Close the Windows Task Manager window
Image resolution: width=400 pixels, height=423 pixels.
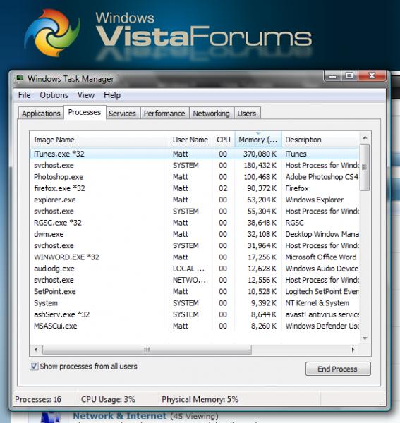point(372,76)
